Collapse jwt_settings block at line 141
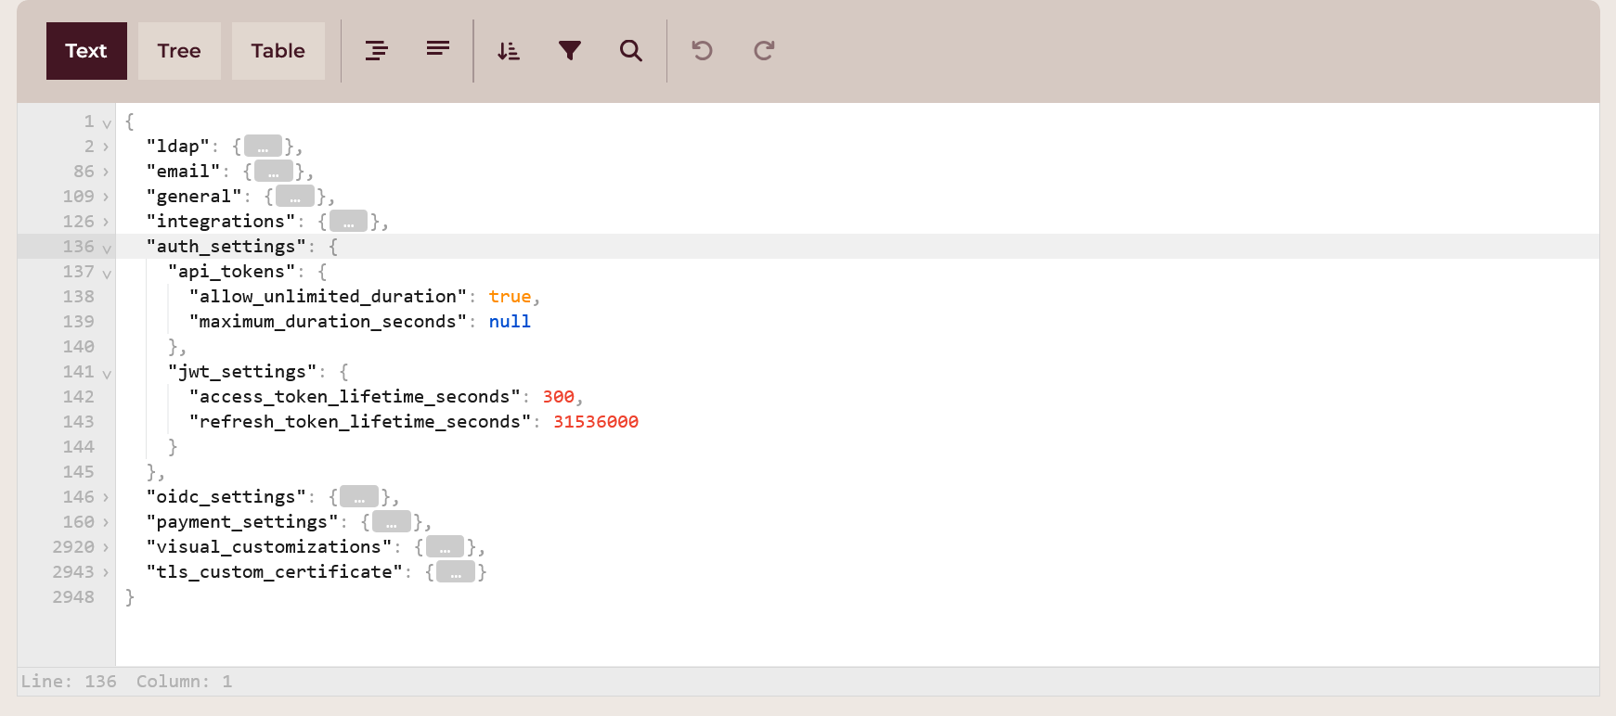This screenshot has width=1616, height=716. pyautogui.click(x=107, y=373)
